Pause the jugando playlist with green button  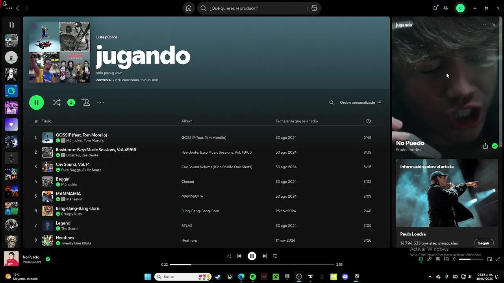click(36, 103)
